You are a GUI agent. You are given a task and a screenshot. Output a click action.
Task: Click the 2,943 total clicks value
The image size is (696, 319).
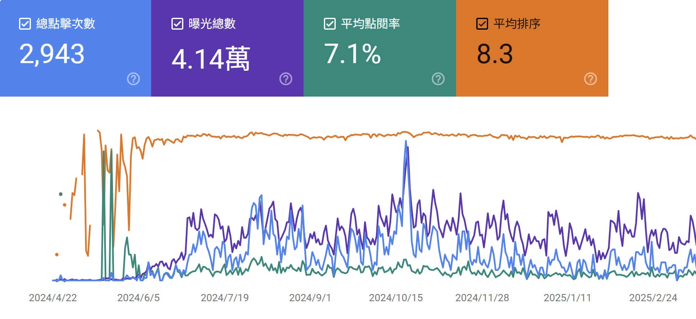pyautogui.click(x=52, y=54)
